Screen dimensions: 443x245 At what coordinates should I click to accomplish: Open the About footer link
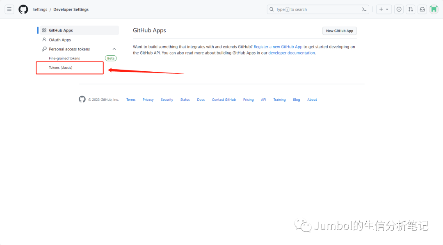[312, 100]
